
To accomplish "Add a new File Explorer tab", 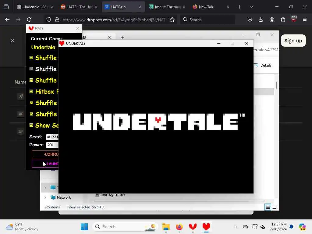I will tap(122, 37).
